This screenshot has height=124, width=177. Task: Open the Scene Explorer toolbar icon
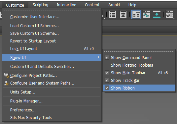113,14
